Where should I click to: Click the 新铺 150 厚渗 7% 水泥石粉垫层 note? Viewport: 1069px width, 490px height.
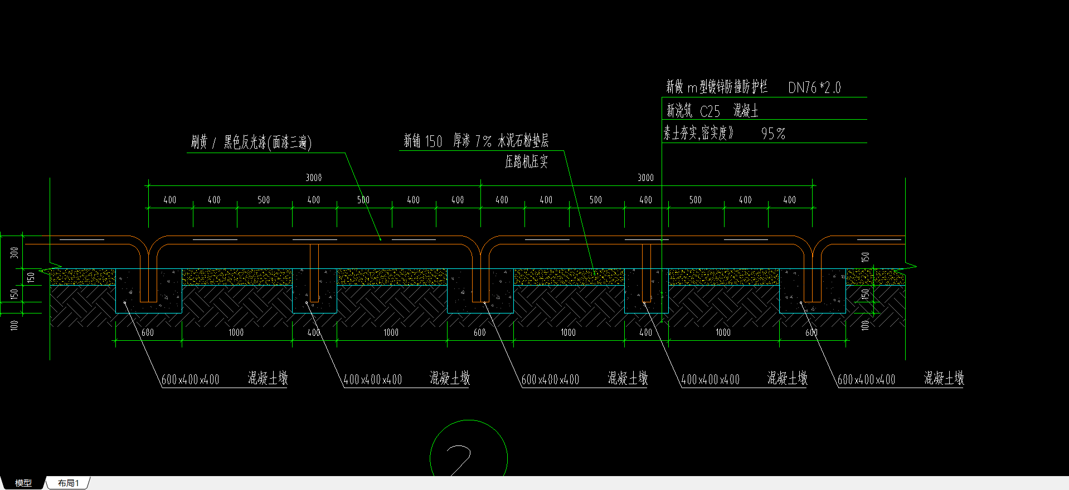[x=476, y=141]
